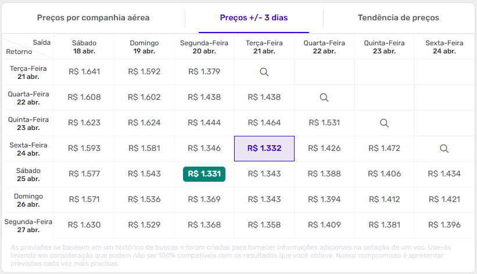The image size is (477, 274).
Task: Click search icon for Wednesday 22 abr. departure
Action: click(x=324, y=98)
